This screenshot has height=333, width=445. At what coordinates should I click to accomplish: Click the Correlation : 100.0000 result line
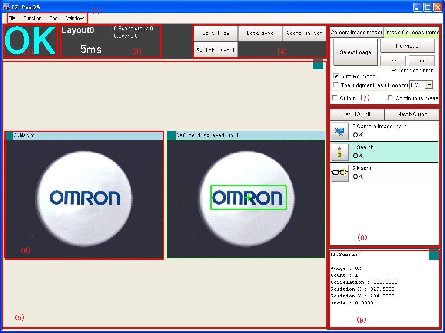[x=364, y=282]
